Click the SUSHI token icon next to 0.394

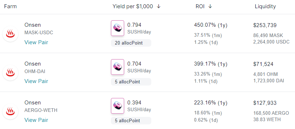tap(118, 106)
